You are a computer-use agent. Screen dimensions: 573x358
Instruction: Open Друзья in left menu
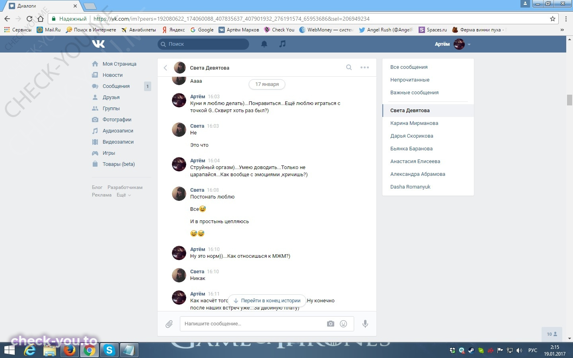(111, 97)
